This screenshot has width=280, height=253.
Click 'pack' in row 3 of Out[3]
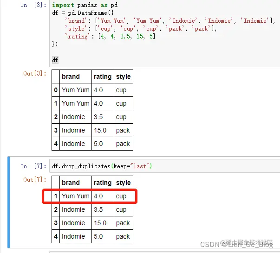(123, 130)
